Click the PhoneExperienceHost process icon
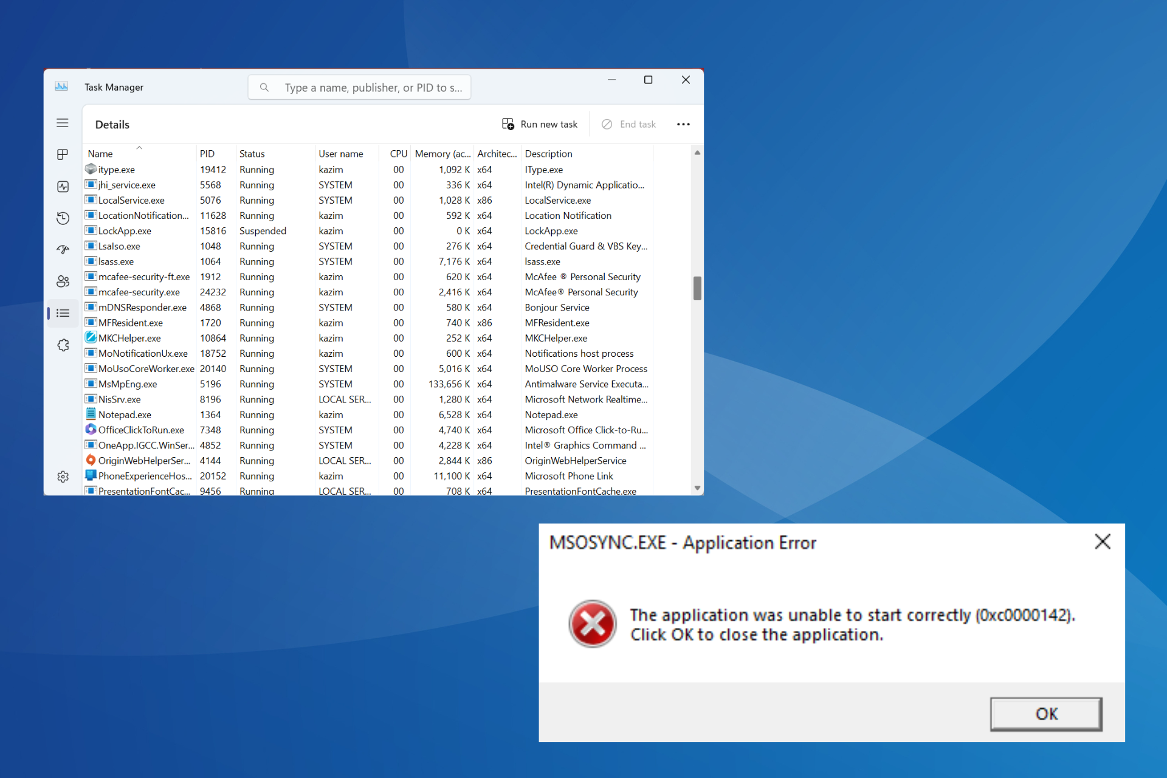The height and width of the screenshot is (778, 1167). [x=91, y=475]
